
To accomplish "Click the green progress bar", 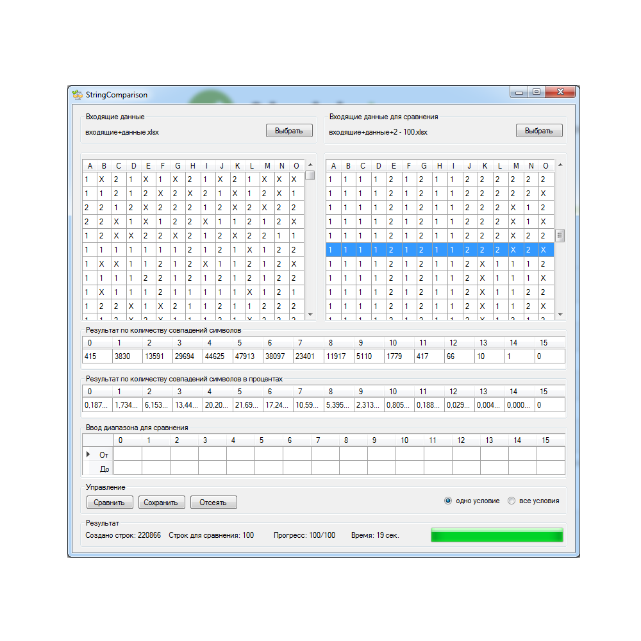I will (x=497, y=535).
